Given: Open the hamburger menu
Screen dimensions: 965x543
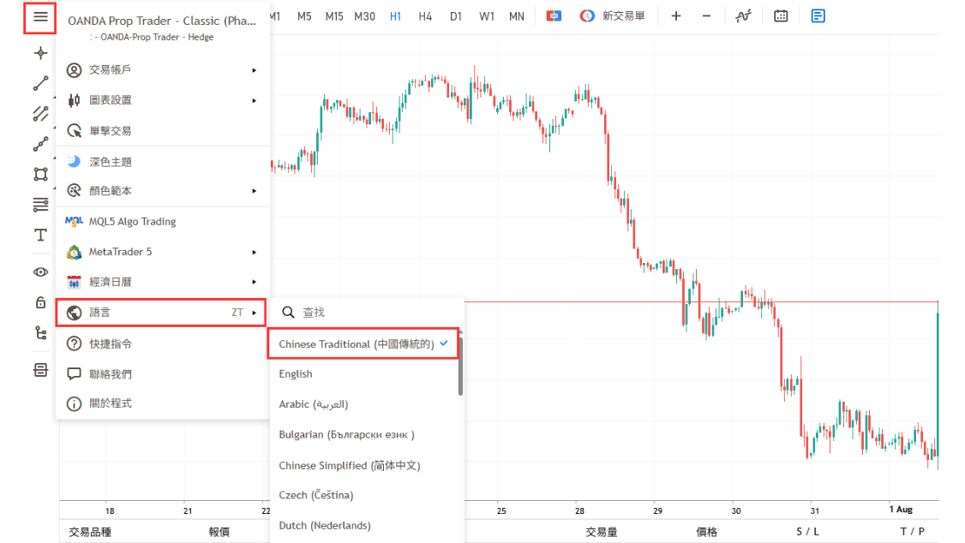Looking at the screenshot, I should click(x=39, y=15).
